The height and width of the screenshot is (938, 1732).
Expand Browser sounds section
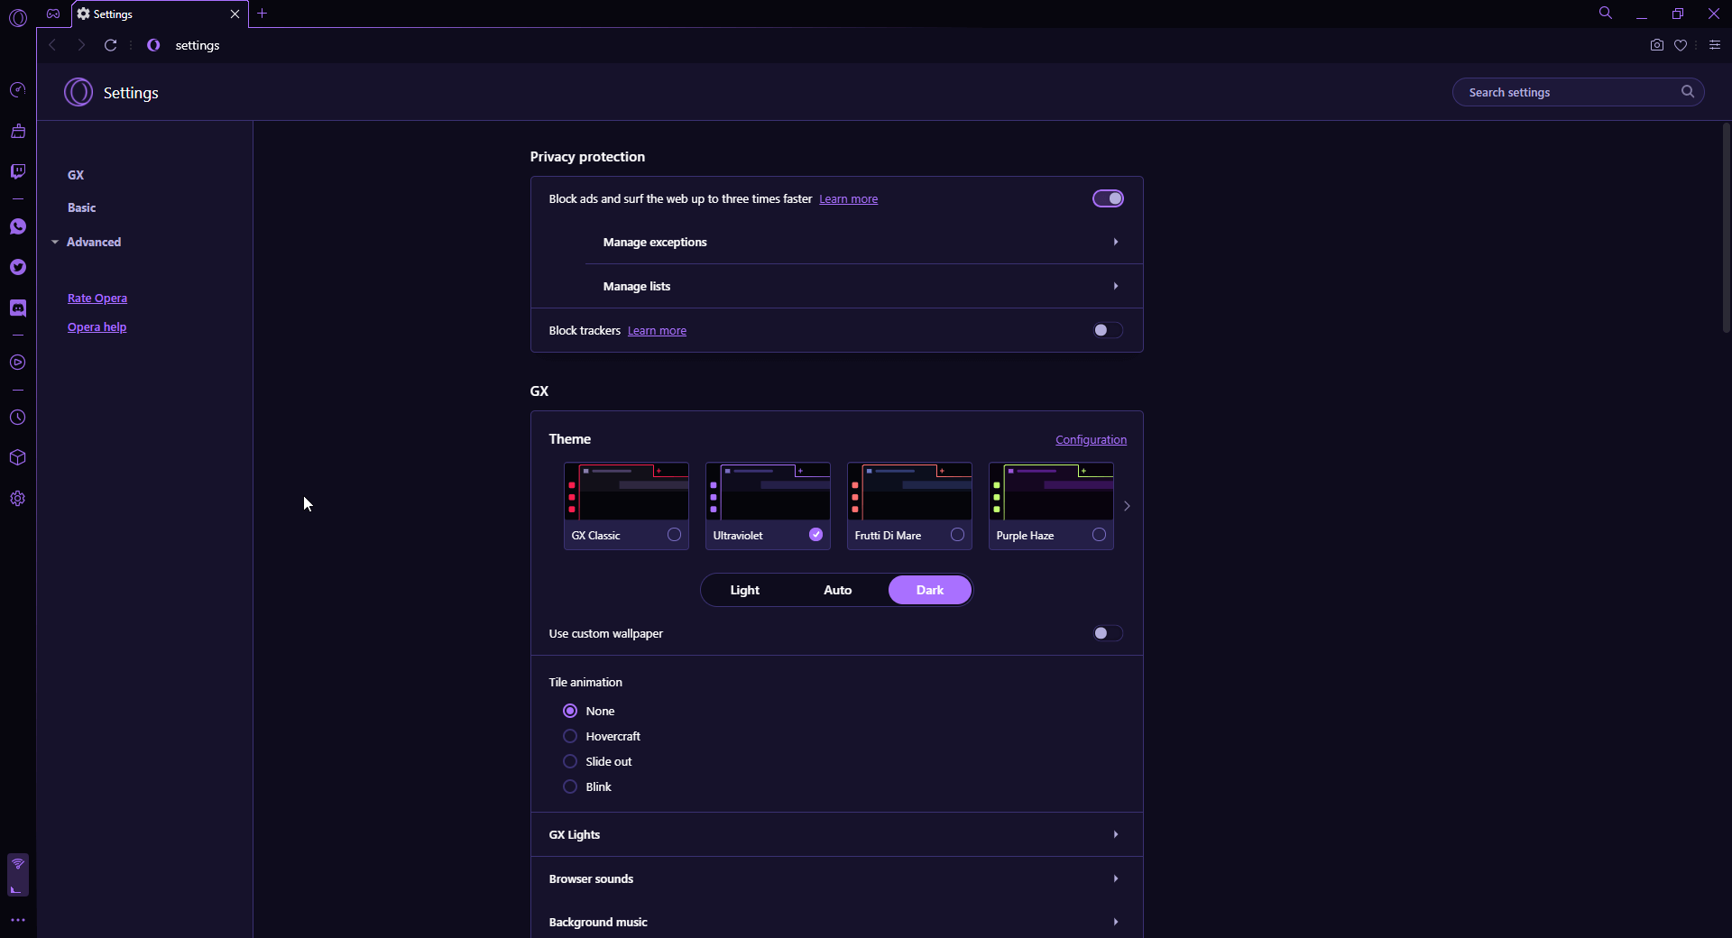pyautogui.click(x=836, y=878)
